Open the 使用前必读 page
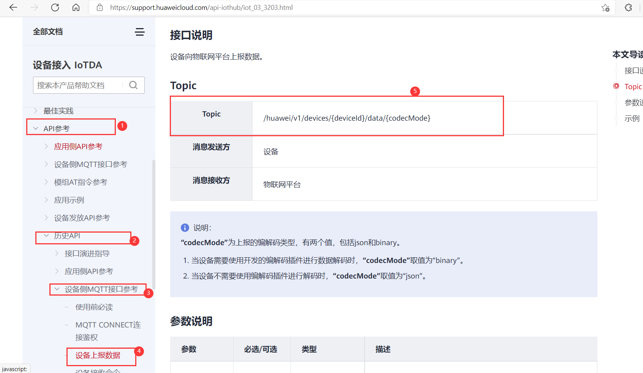Viewport: 643px width, 373px height. [x=94, y=307]
